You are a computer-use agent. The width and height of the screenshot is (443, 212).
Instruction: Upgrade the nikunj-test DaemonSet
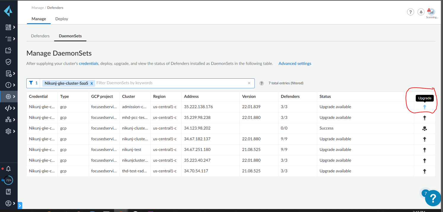click(424, 150)
